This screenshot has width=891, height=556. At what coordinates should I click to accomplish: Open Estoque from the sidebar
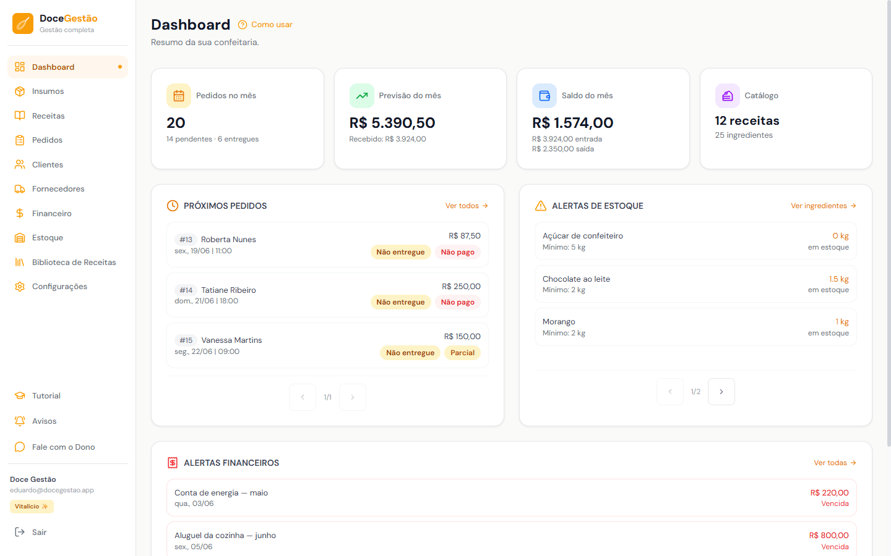click(67, 238)
